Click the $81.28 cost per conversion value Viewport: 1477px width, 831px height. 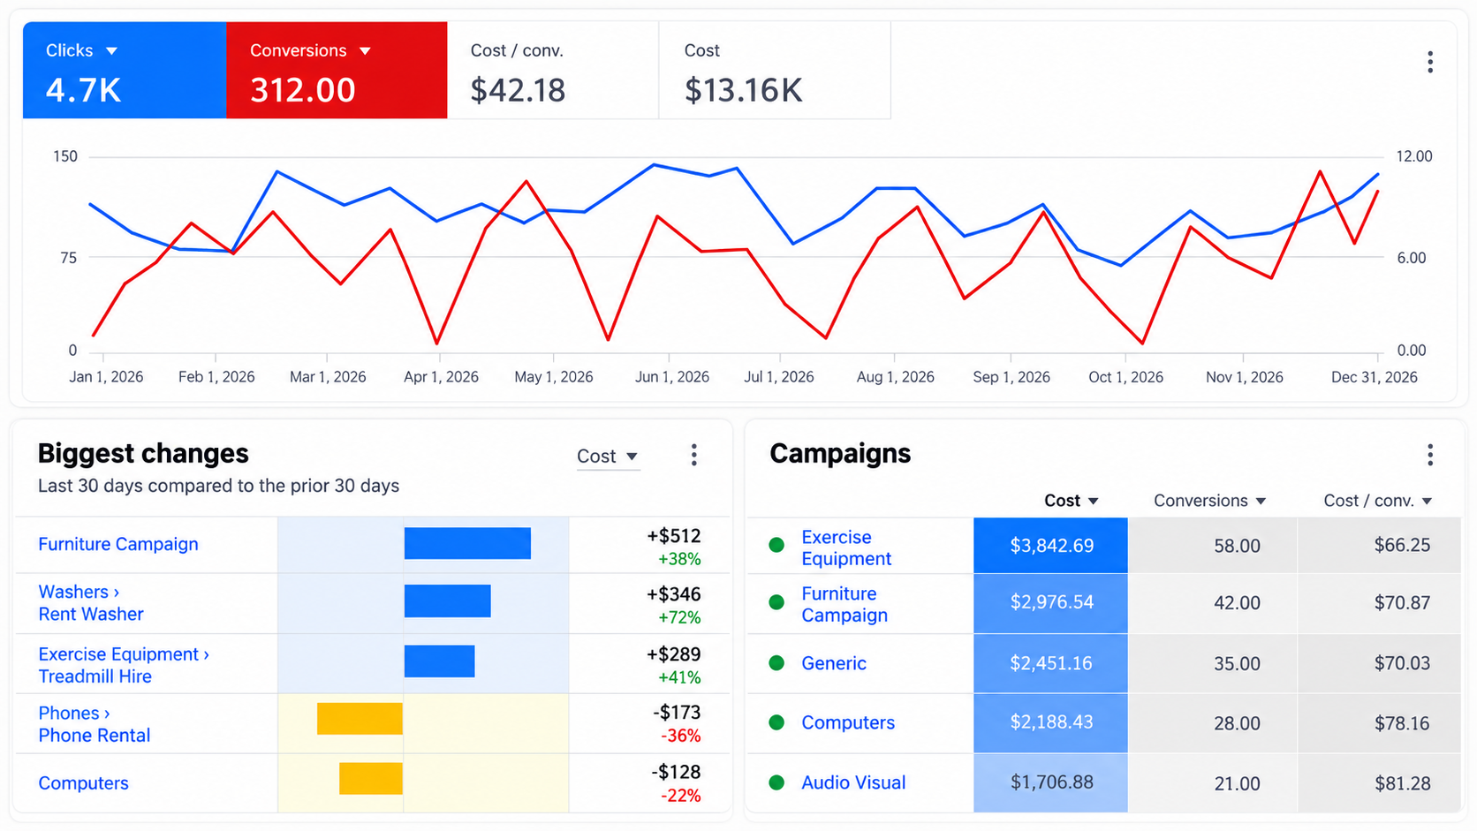pos(1402,782)
